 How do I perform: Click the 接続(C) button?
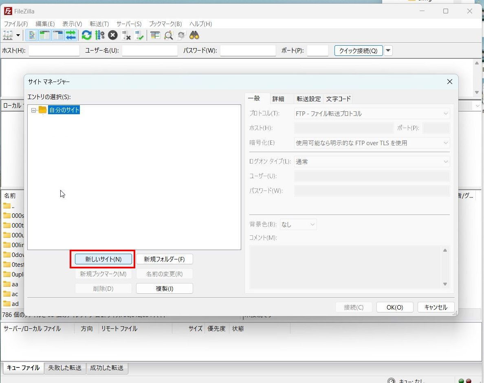click(354, 307)
